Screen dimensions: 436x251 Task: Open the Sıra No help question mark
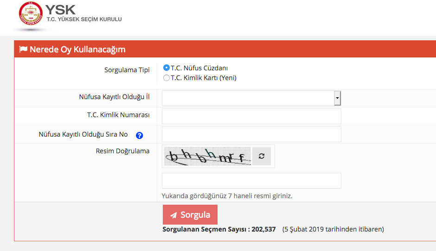pyautogui.click(x=139, y=135)
